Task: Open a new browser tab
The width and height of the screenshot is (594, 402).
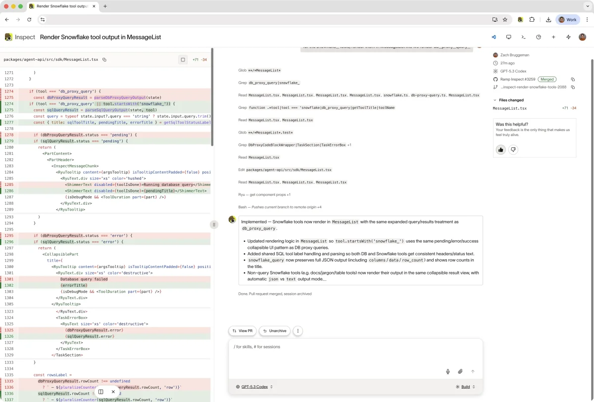Action: click(105, 6)
